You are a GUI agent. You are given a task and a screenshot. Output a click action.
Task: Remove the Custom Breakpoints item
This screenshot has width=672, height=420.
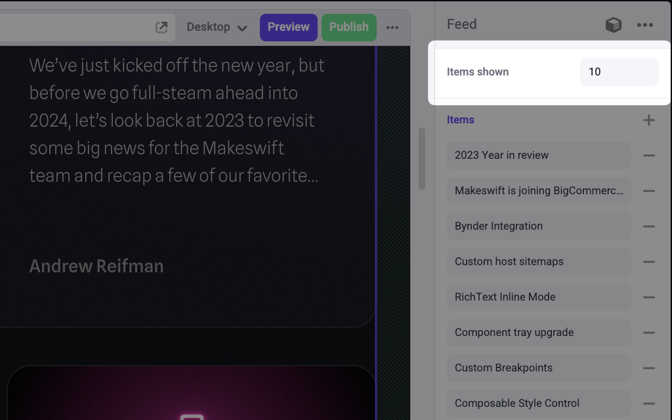point(649,368)
